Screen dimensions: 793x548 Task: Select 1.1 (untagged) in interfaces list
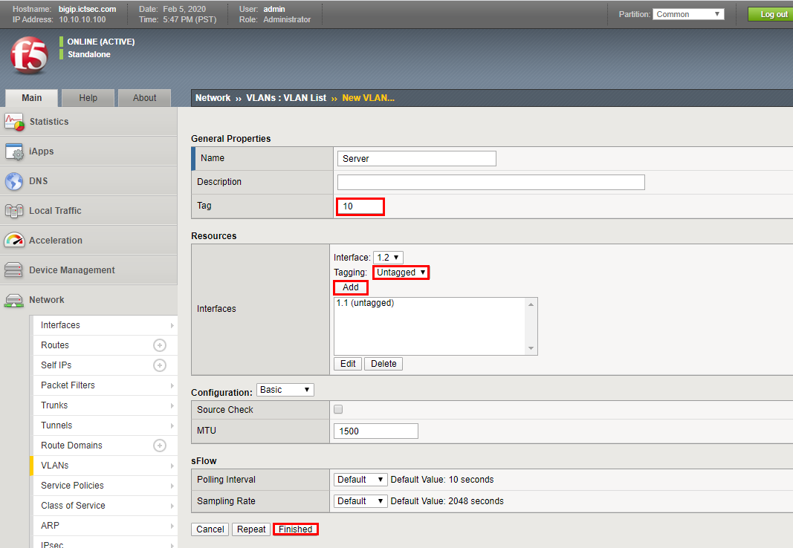pos(365,303)
